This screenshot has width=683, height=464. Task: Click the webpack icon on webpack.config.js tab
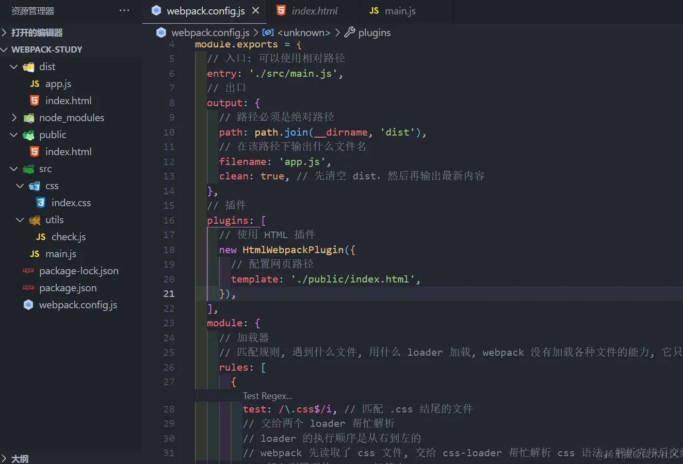pos(156,10)
